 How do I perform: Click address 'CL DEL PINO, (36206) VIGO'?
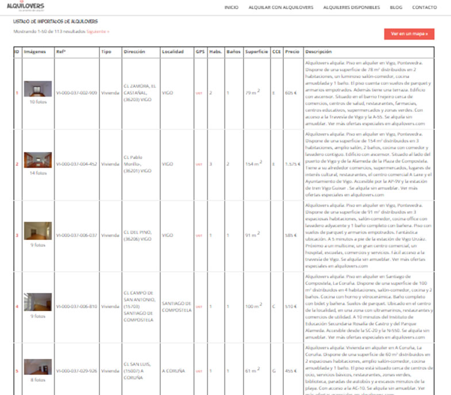coord(138,235)
